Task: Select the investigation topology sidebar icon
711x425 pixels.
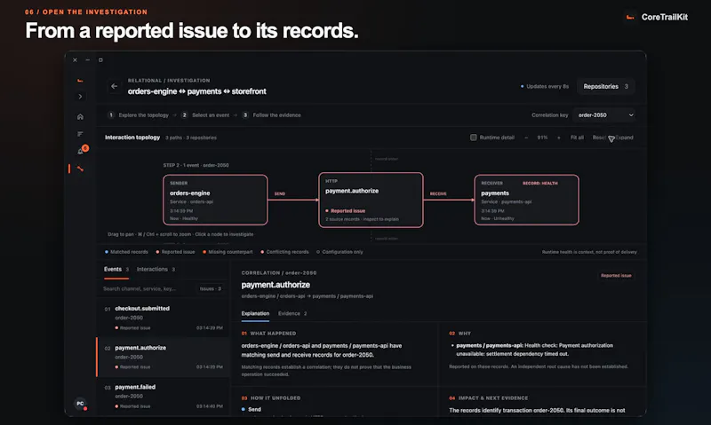Action: click(x=80, y=169)
